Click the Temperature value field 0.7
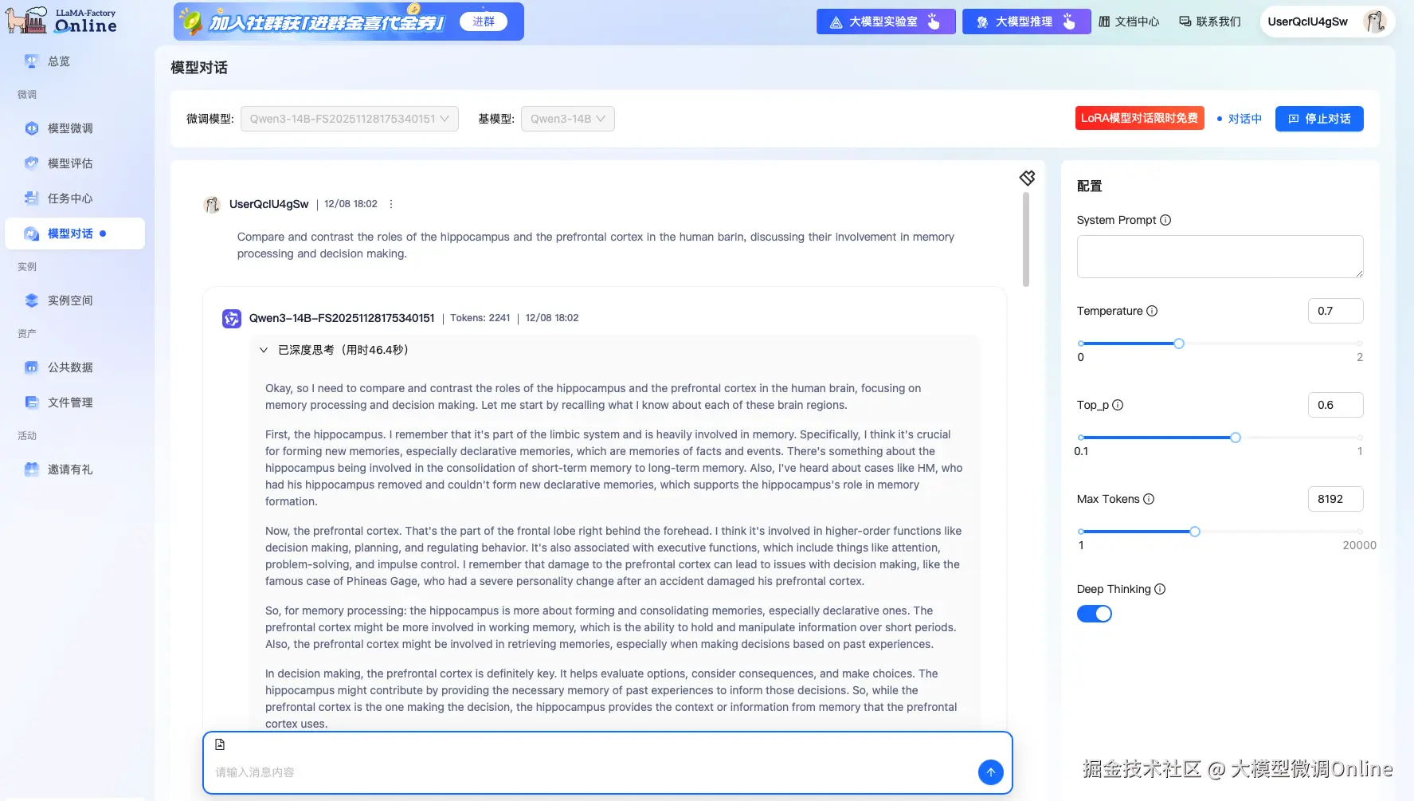This screenshot has height=801, width=1414. tap(1336, 311)
